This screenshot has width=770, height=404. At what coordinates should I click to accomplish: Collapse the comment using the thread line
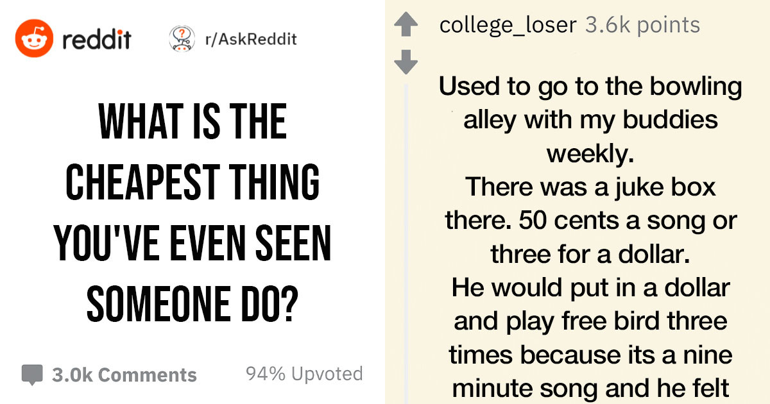coord(405,244)
